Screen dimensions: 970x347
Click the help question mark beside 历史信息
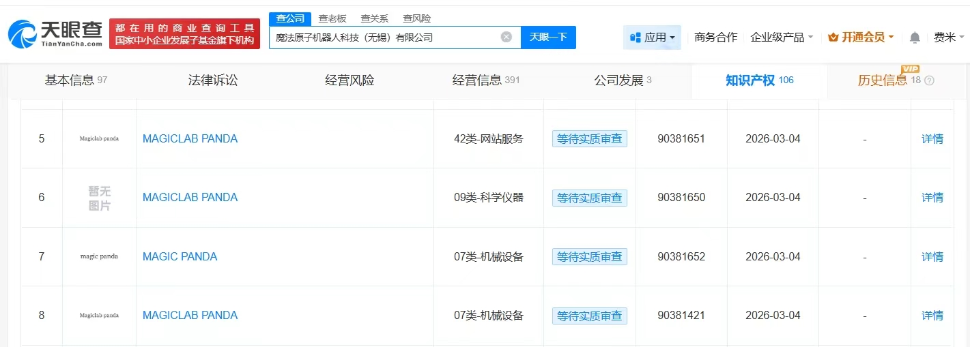pos(929,80)
